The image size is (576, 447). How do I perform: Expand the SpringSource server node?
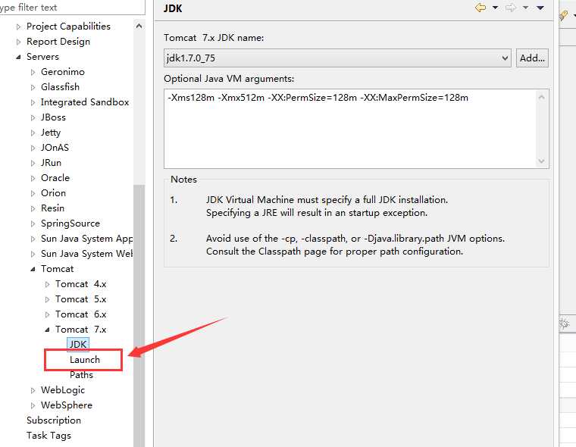(33, 223)
